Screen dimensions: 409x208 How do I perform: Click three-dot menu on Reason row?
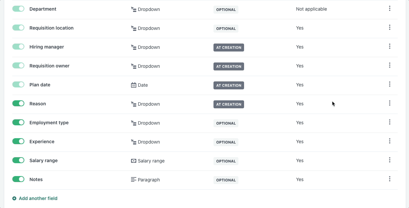tap(389, 103)
